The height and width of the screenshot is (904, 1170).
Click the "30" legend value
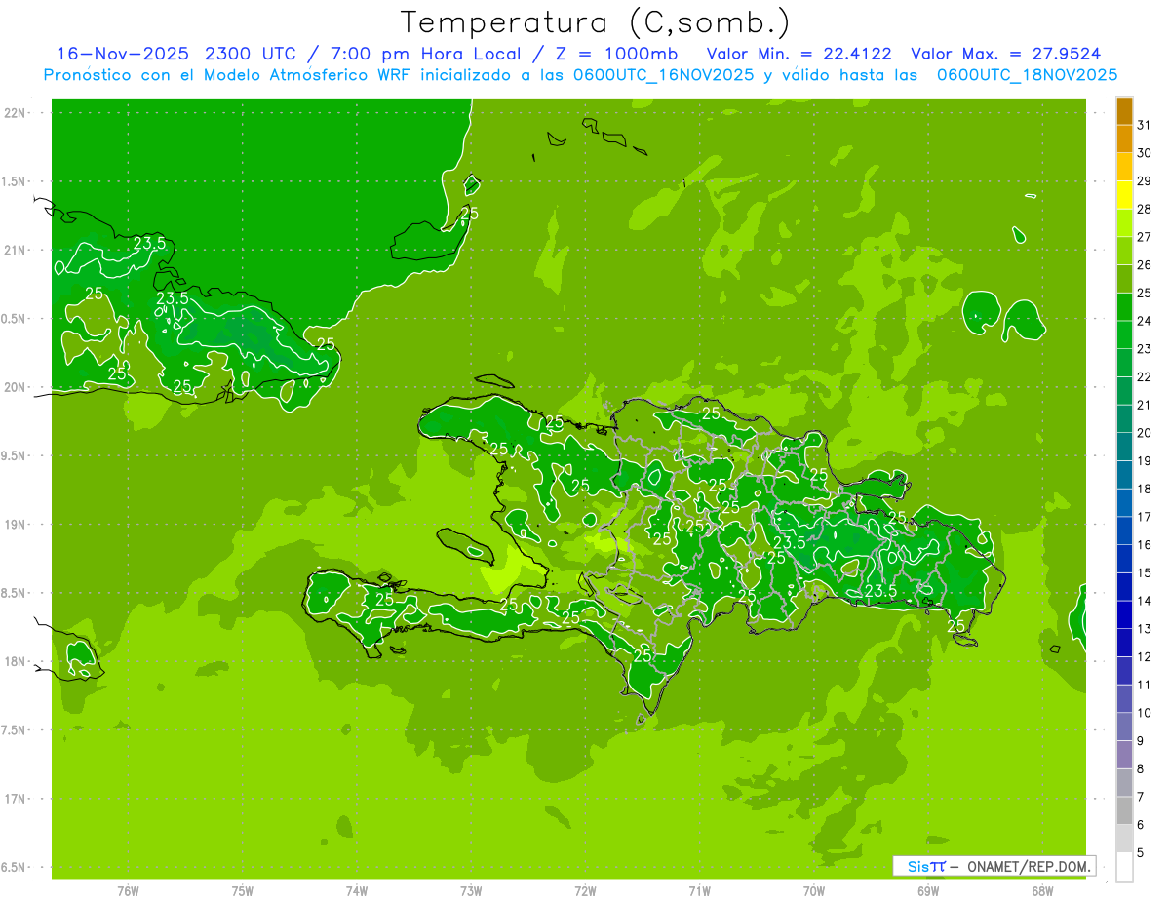(1145, 153)
